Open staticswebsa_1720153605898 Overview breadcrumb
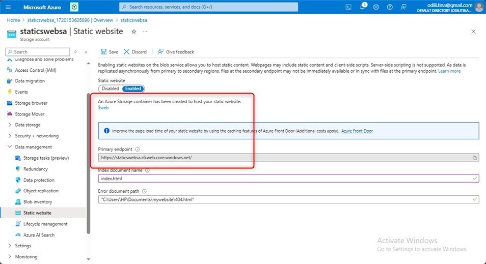The height and width of the screenshot is (264, 486). pos(70,20)
